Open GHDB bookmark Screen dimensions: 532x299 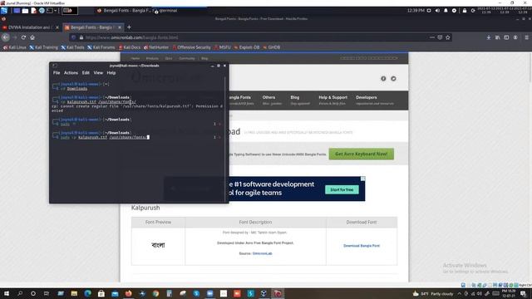click(272, 47)
